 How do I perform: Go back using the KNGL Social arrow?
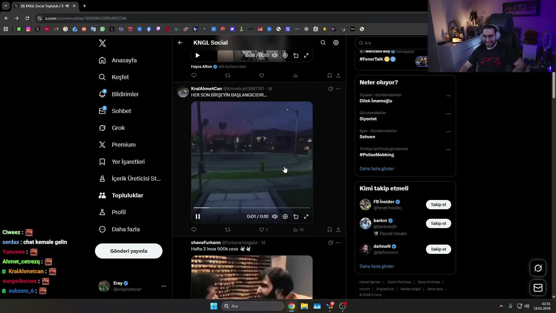180,43
